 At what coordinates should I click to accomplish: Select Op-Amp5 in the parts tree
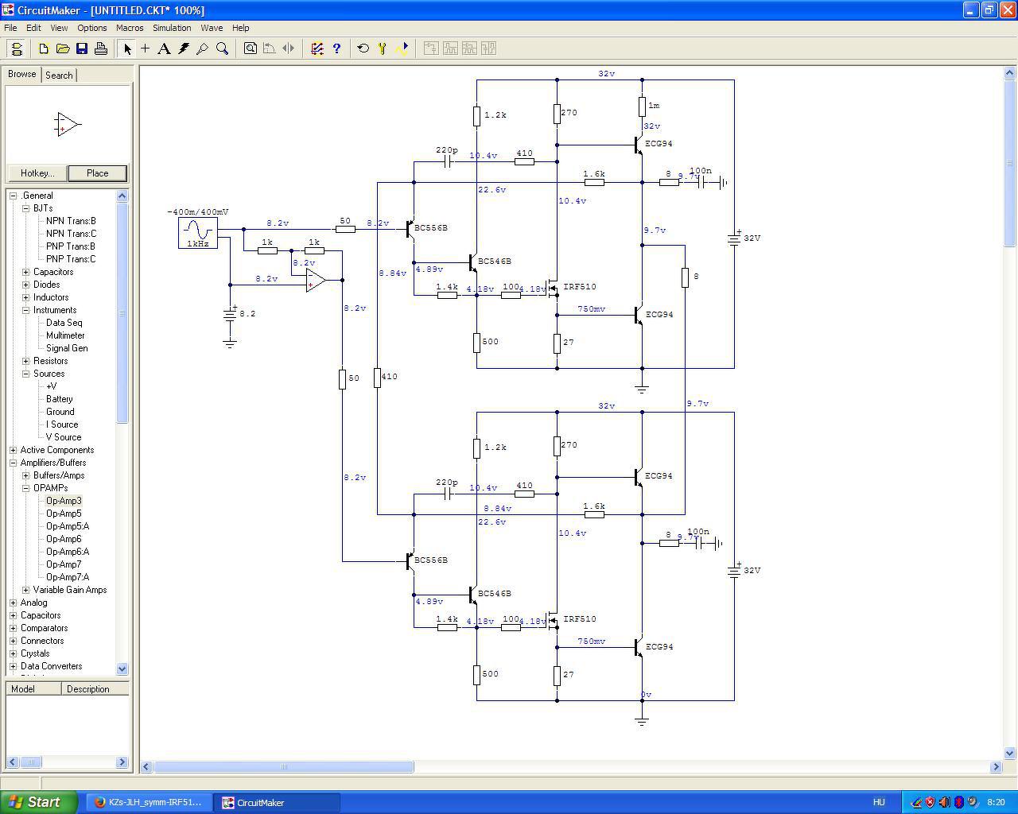pos(64,514)
